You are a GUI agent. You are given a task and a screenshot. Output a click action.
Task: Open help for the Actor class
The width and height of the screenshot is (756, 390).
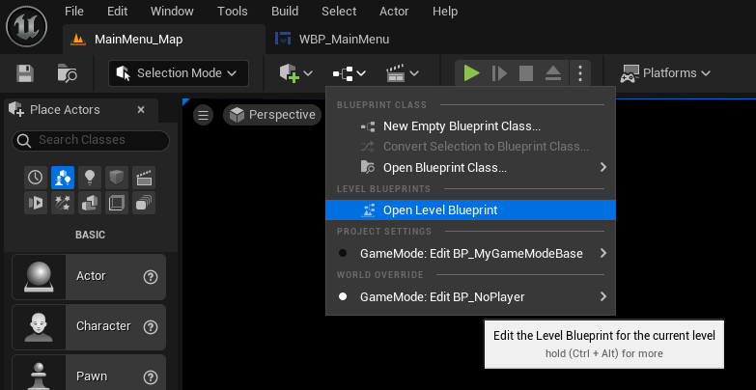tap(151, 277)
